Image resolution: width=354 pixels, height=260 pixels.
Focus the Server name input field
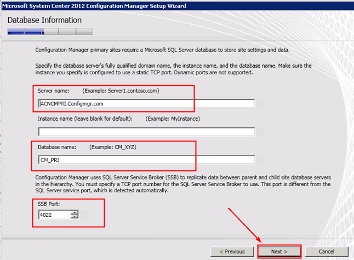click(x=146, y=104)
